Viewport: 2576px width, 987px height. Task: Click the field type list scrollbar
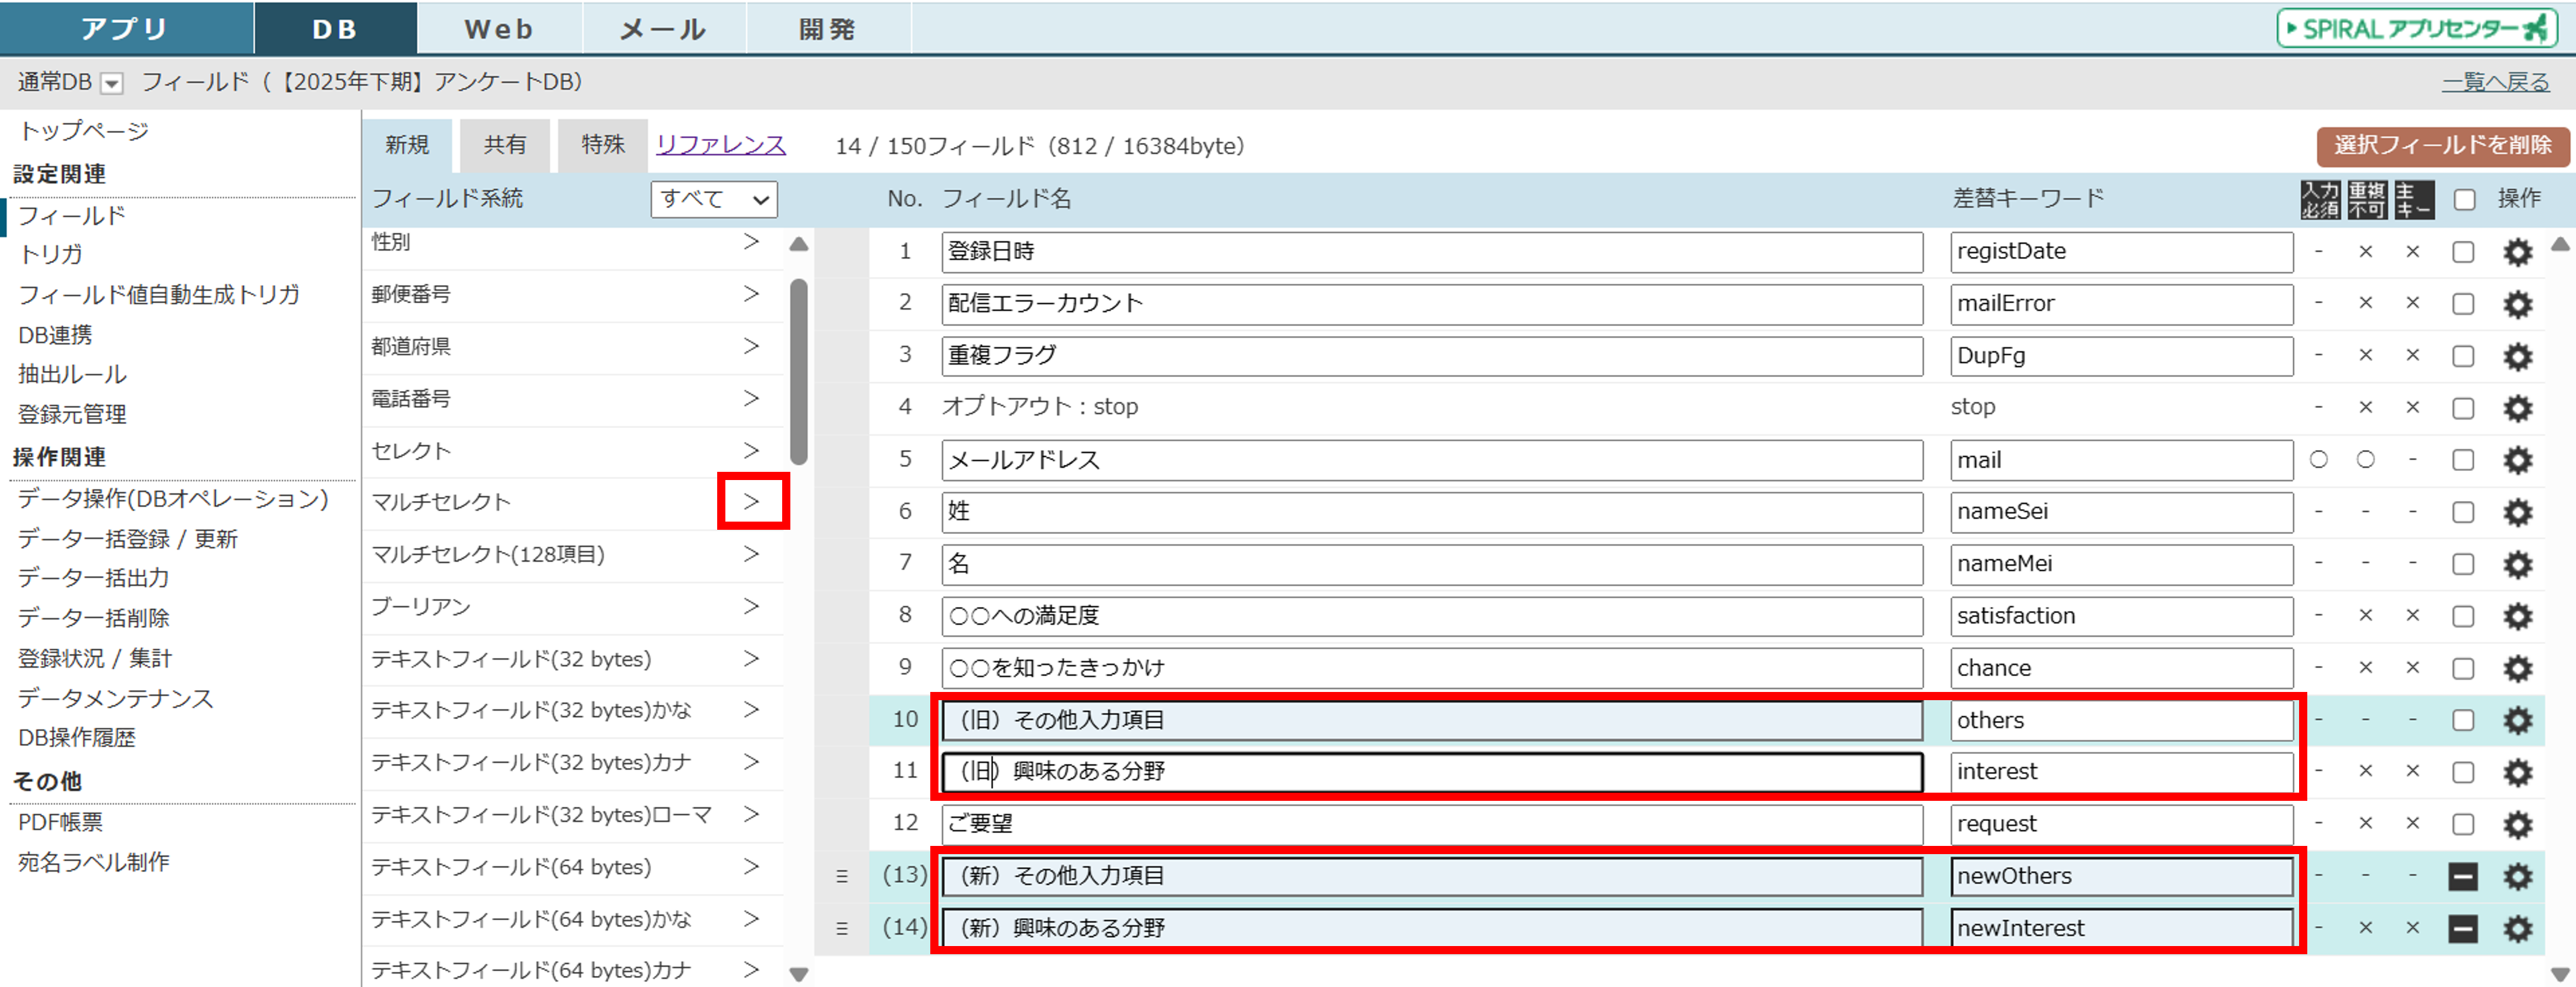click(x=798, y=372)
